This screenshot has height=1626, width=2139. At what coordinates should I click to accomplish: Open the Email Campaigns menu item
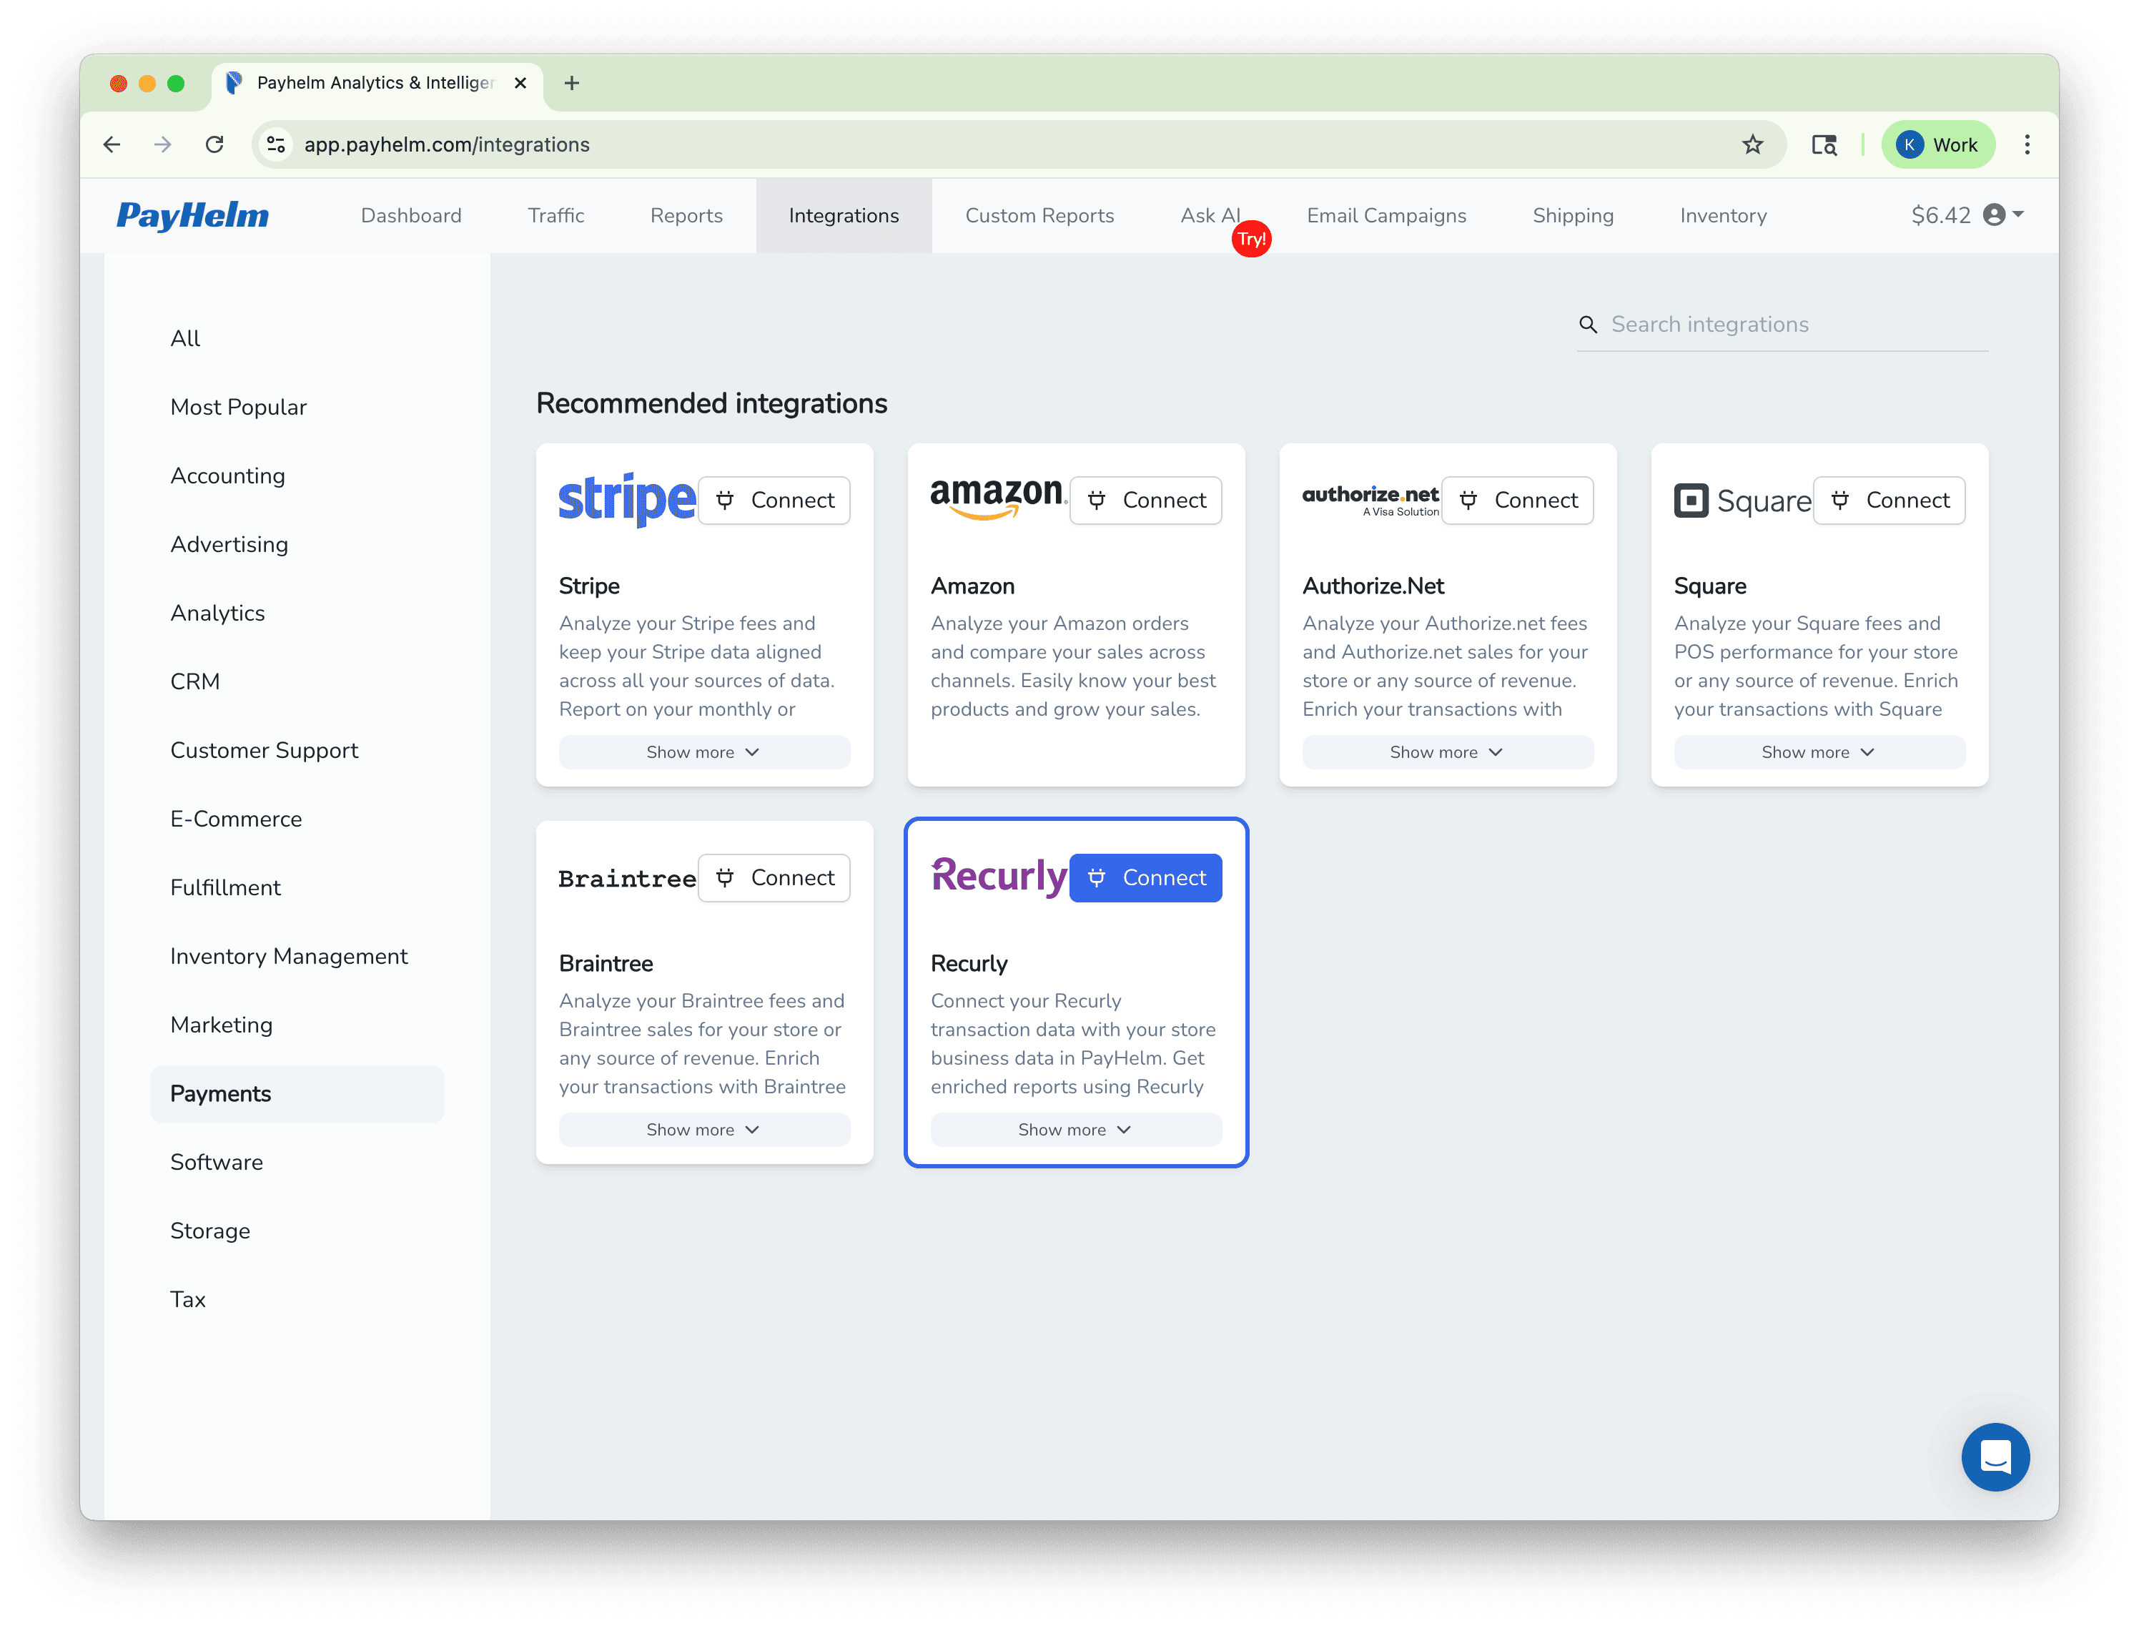tap(1386, 215)
